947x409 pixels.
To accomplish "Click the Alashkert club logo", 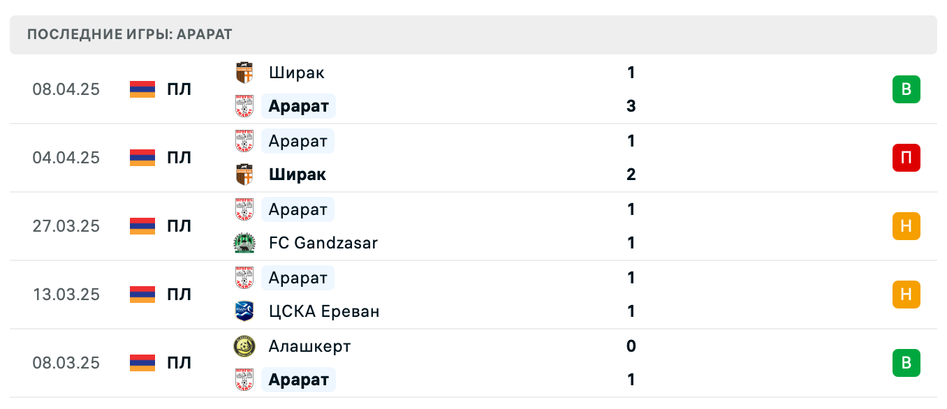I will coord(244,346).
